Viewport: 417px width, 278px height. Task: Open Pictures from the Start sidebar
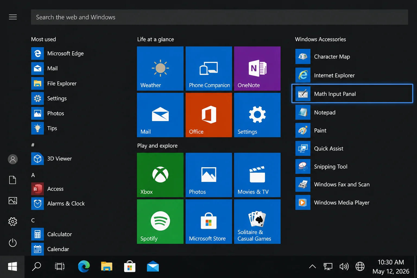click(x=13, y=201)
